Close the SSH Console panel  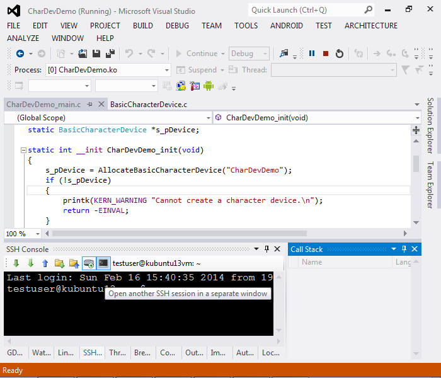[x=277, y=249]
